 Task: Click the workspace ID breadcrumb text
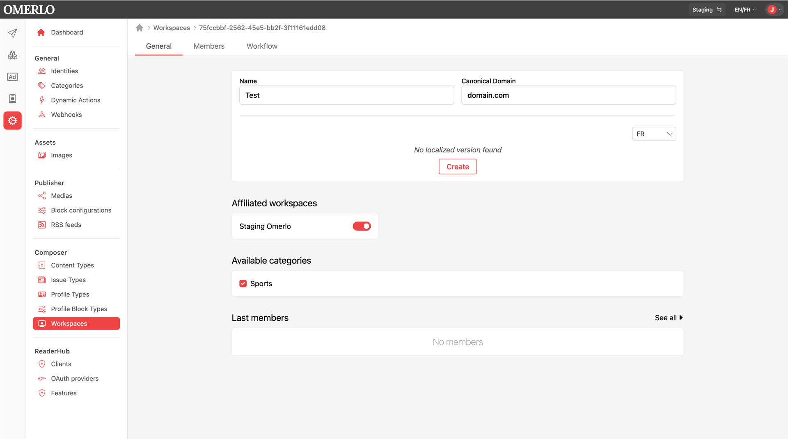click(262, 28)
